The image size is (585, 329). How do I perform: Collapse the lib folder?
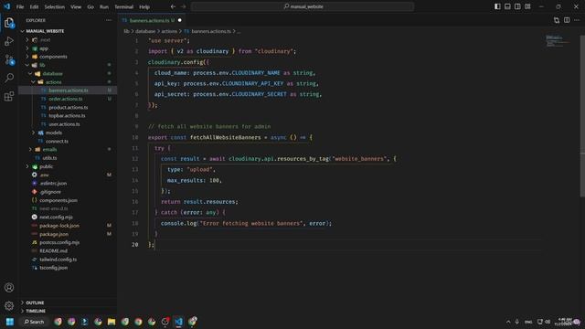(68, 65)
